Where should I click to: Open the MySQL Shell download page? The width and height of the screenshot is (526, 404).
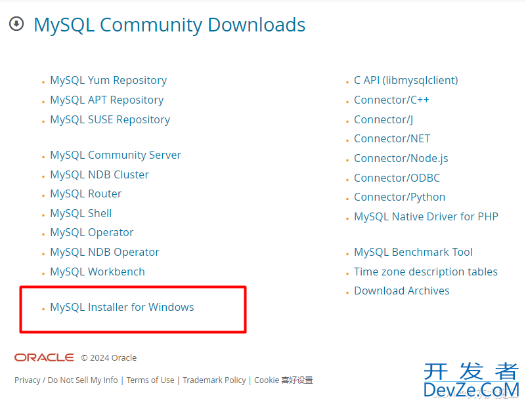point(81,213)
